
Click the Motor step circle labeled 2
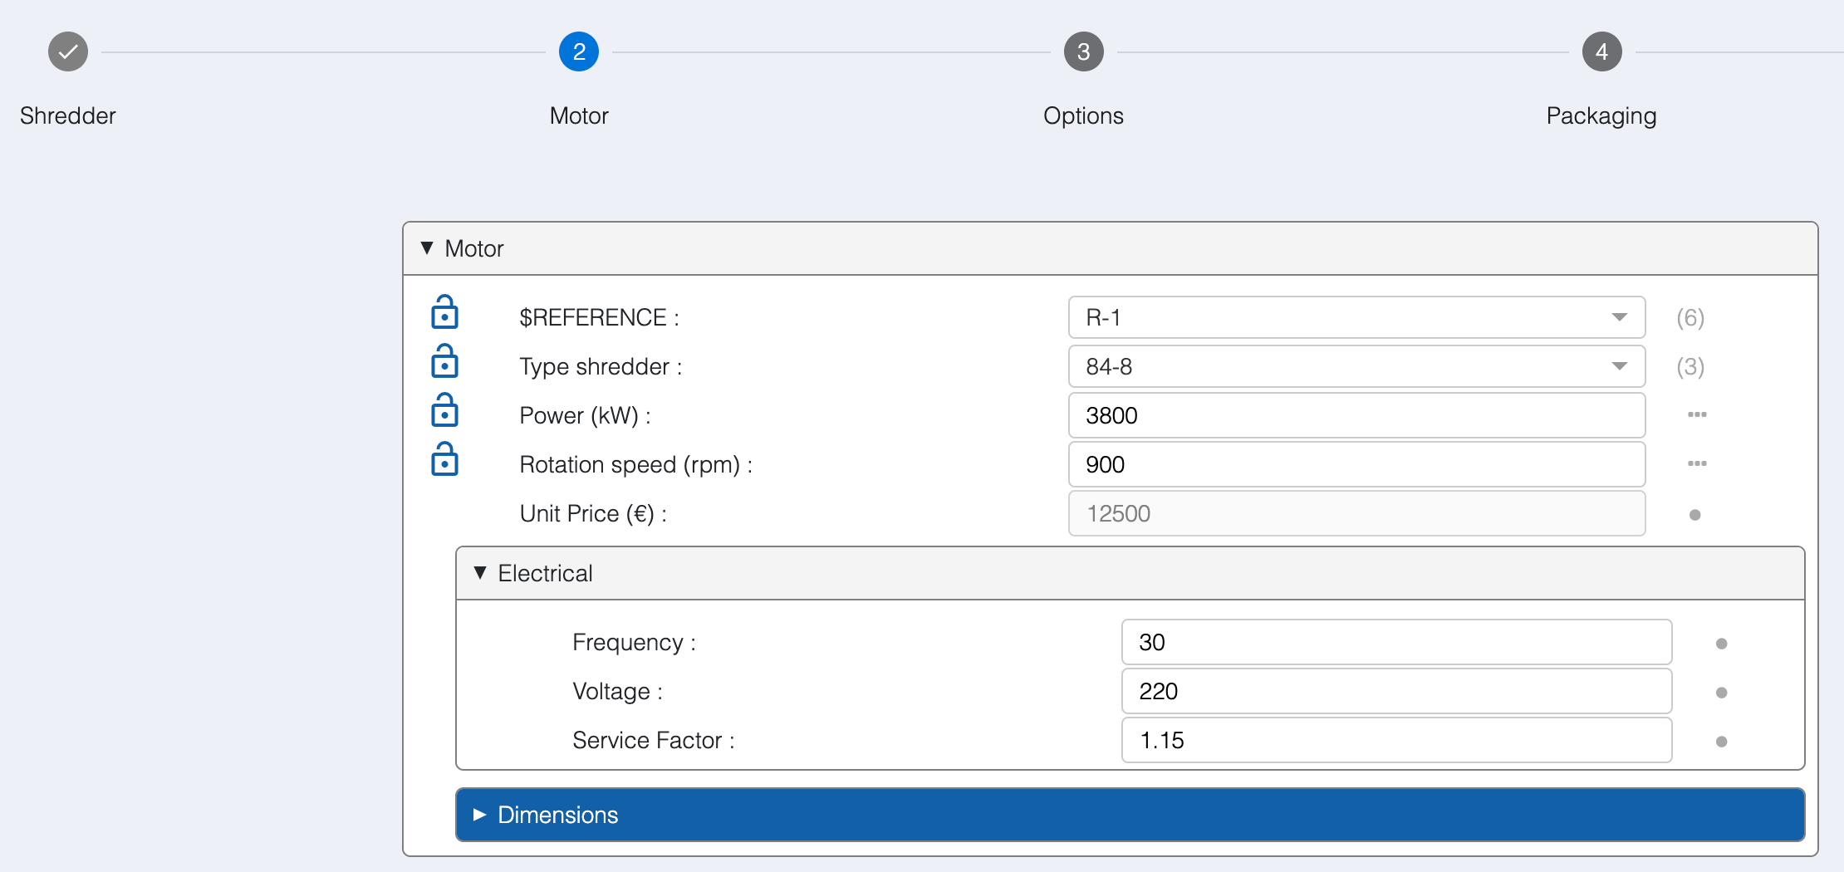579,51
